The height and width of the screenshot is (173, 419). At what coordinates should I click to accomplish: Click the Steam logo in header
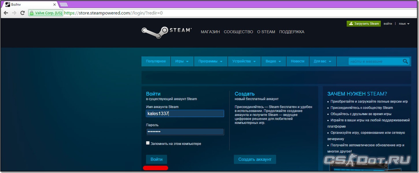coord(167,32)
